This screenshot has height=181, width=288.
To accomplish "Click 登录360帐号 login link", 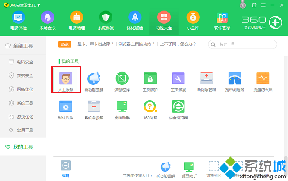I will (x=255, y=27).
